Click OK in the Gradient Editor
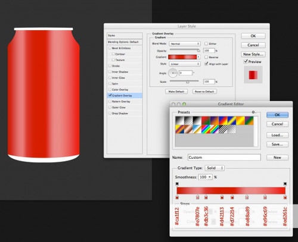 tap(277, 115)
